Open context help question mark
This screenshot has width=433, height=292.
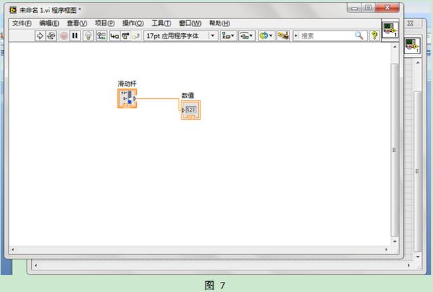(x=374, y=36)
